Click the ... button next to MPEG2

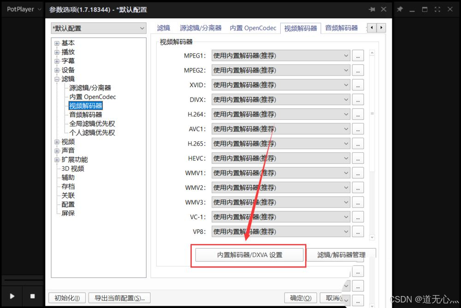358,70
